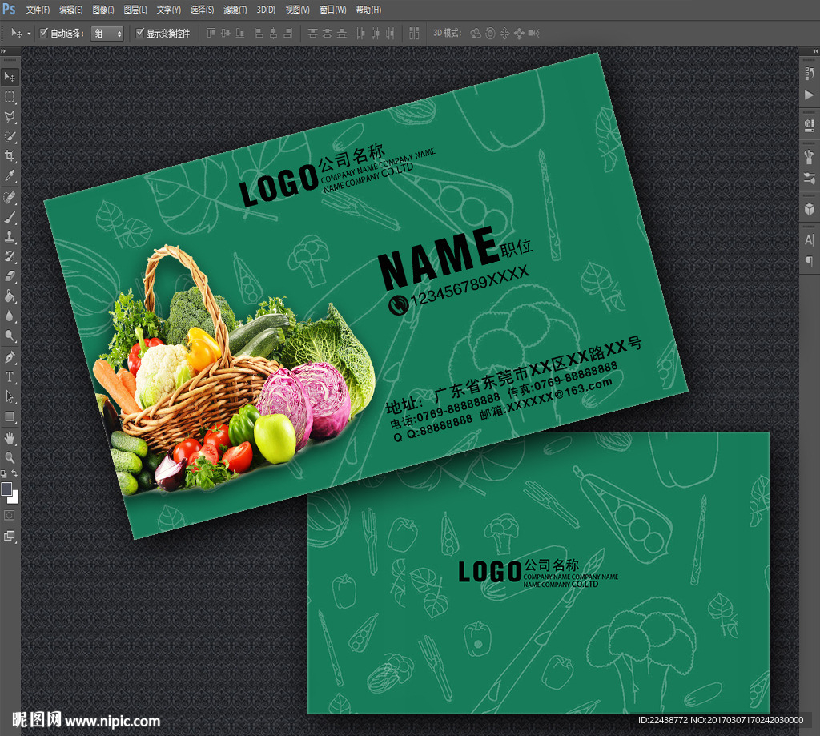Screen dimensions: 820x736
Task: Select the Crop tool
Action: [x=10, y=156]
